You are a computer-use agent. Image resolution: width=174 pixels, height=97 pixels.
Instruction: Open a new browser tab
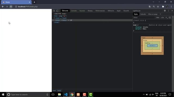(35, 2)
